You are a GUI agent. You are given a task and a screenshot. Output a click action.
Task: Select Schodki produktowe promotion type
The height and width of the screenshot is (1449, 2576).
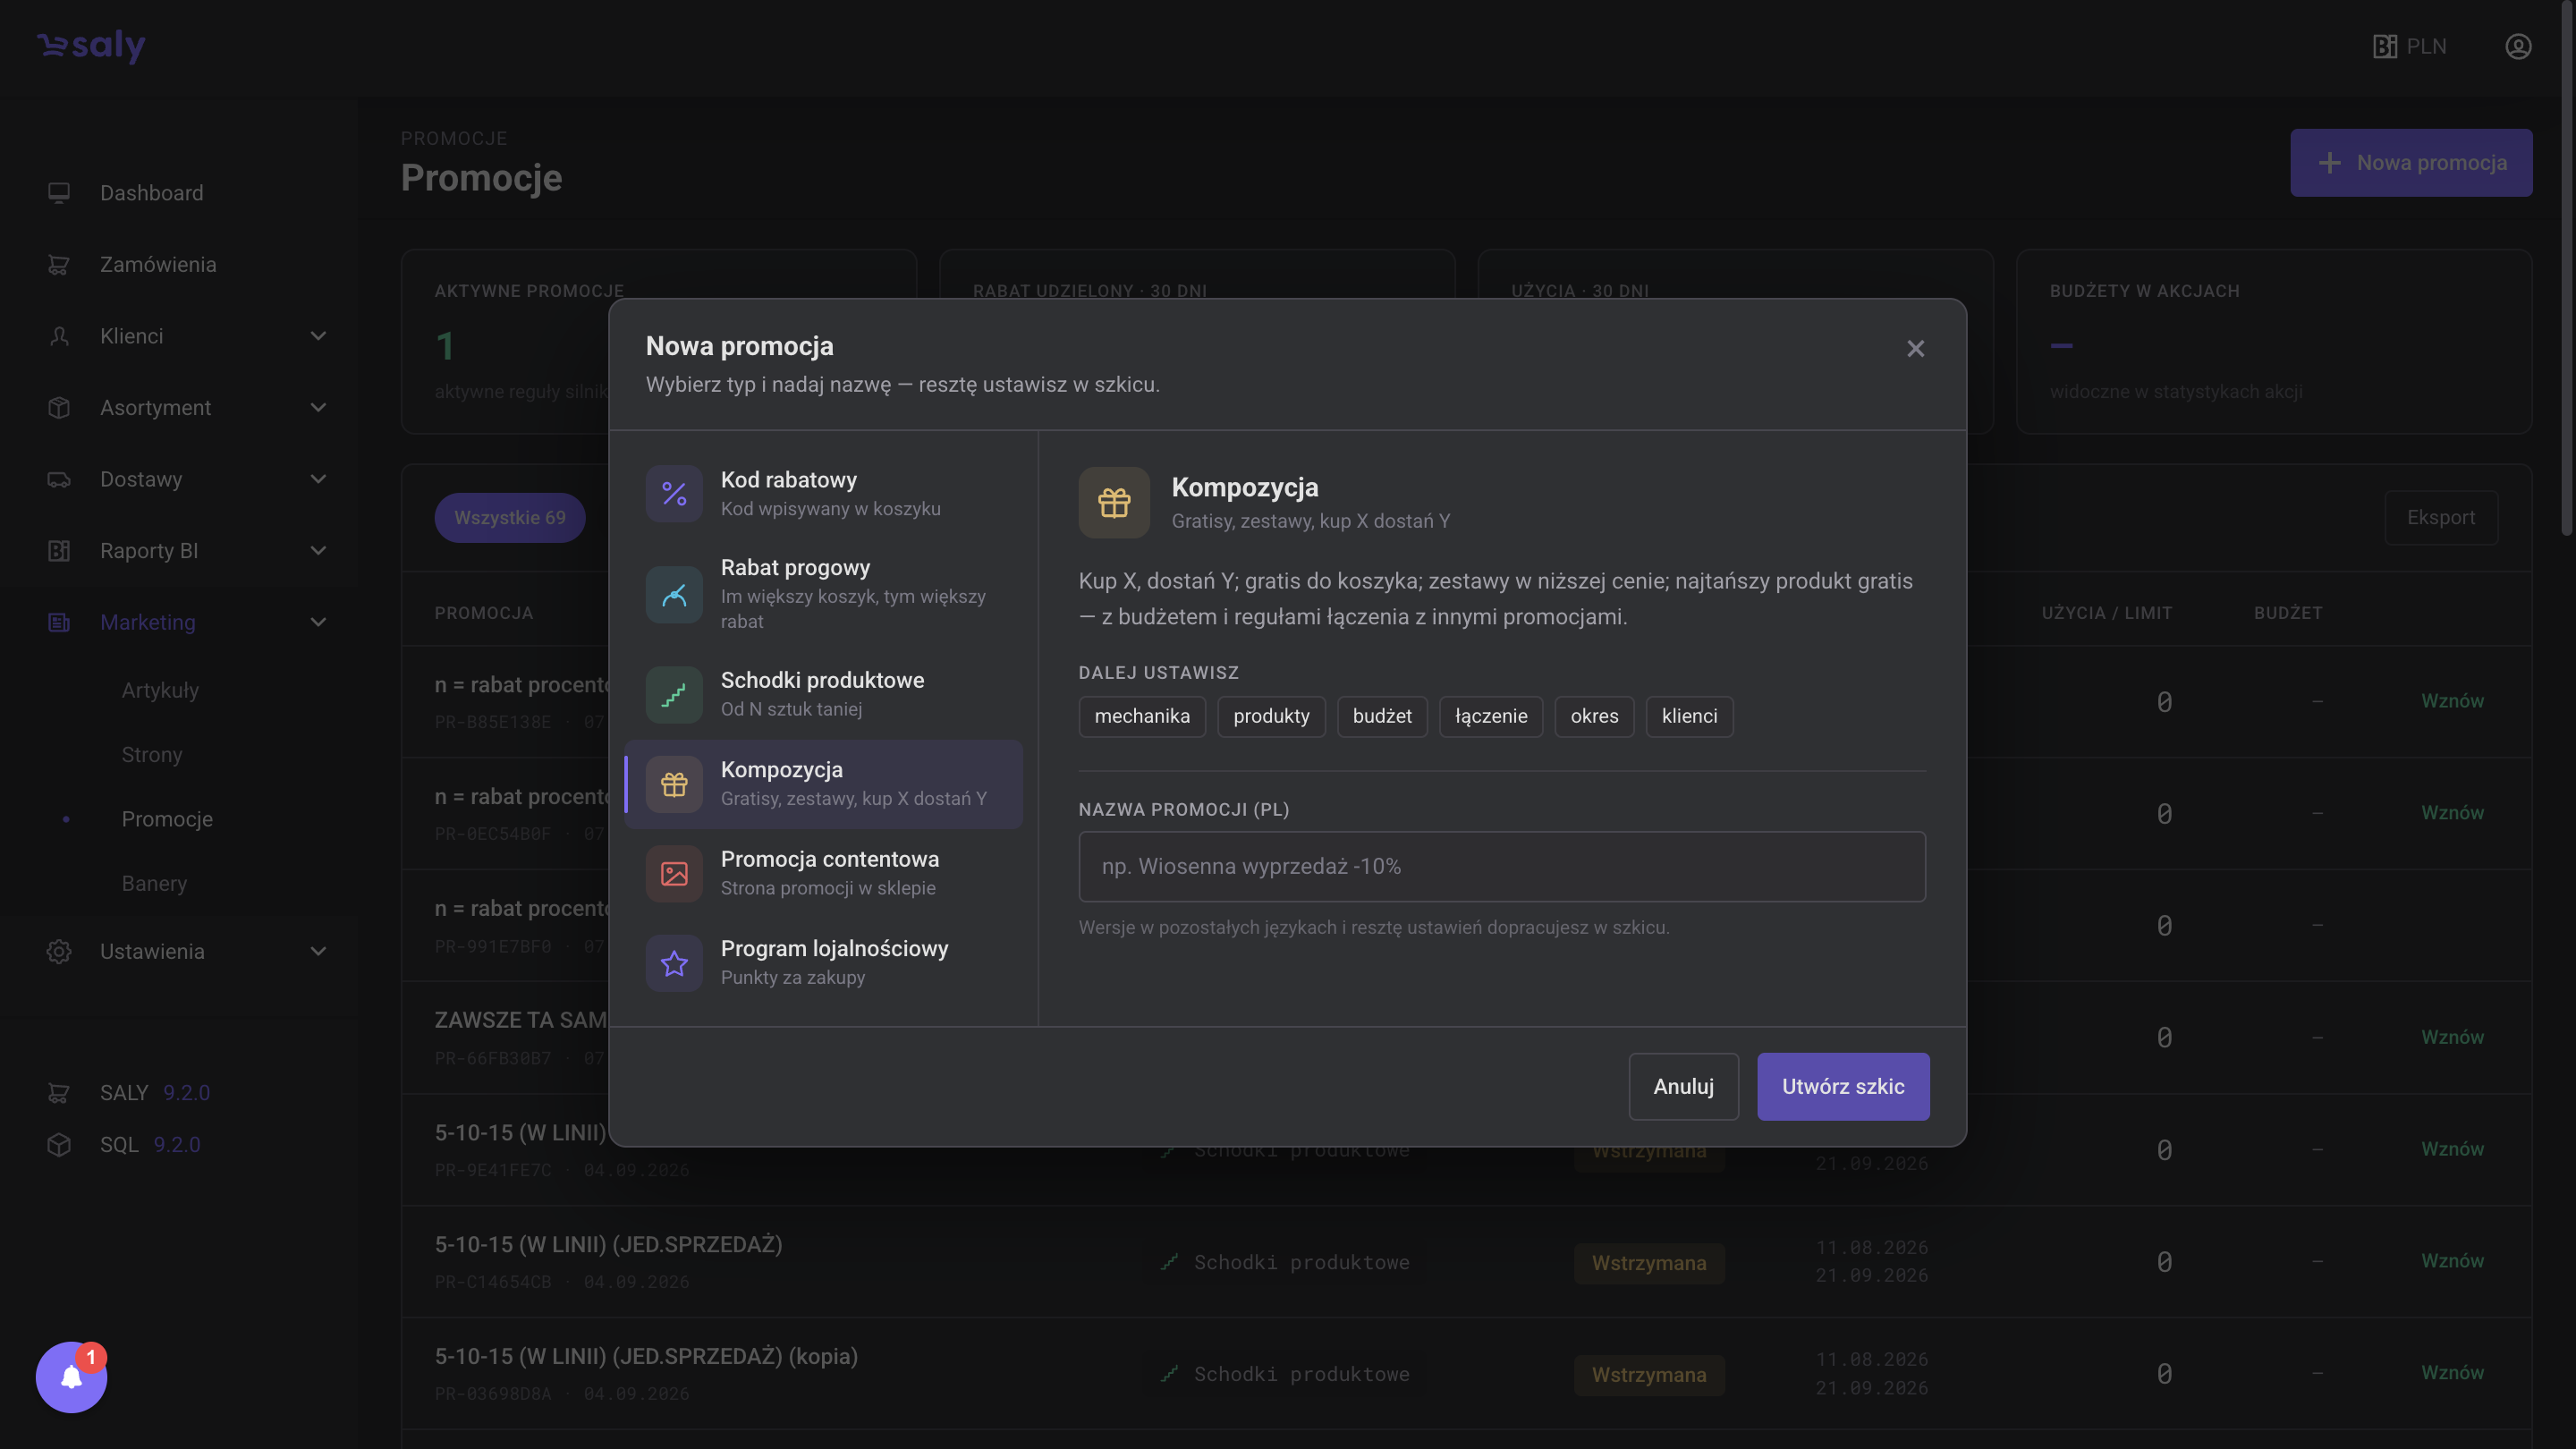coord(824,695)
